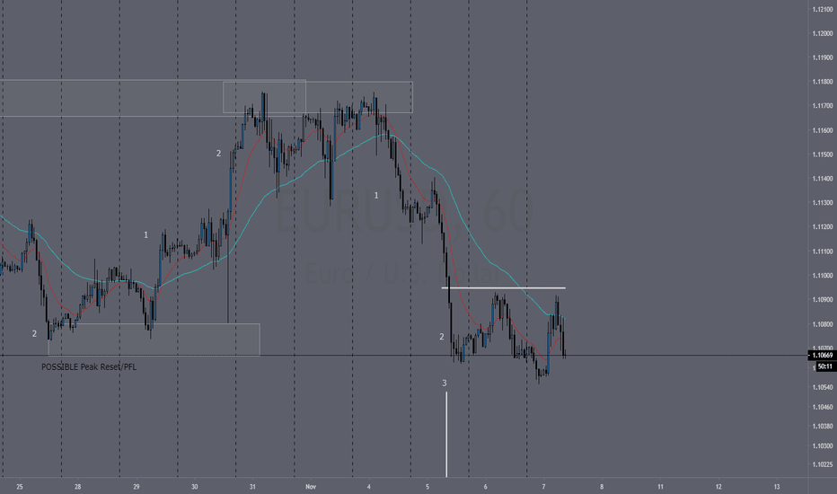The width and height of the screenshot is (837, 494).
Task: Select the white vertical line under label 3
Action: pyautogui.click(x=447, y=434)
